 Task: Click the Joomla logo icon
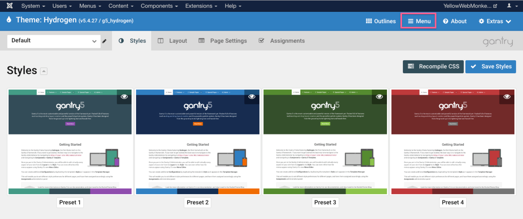click(9, 6)
